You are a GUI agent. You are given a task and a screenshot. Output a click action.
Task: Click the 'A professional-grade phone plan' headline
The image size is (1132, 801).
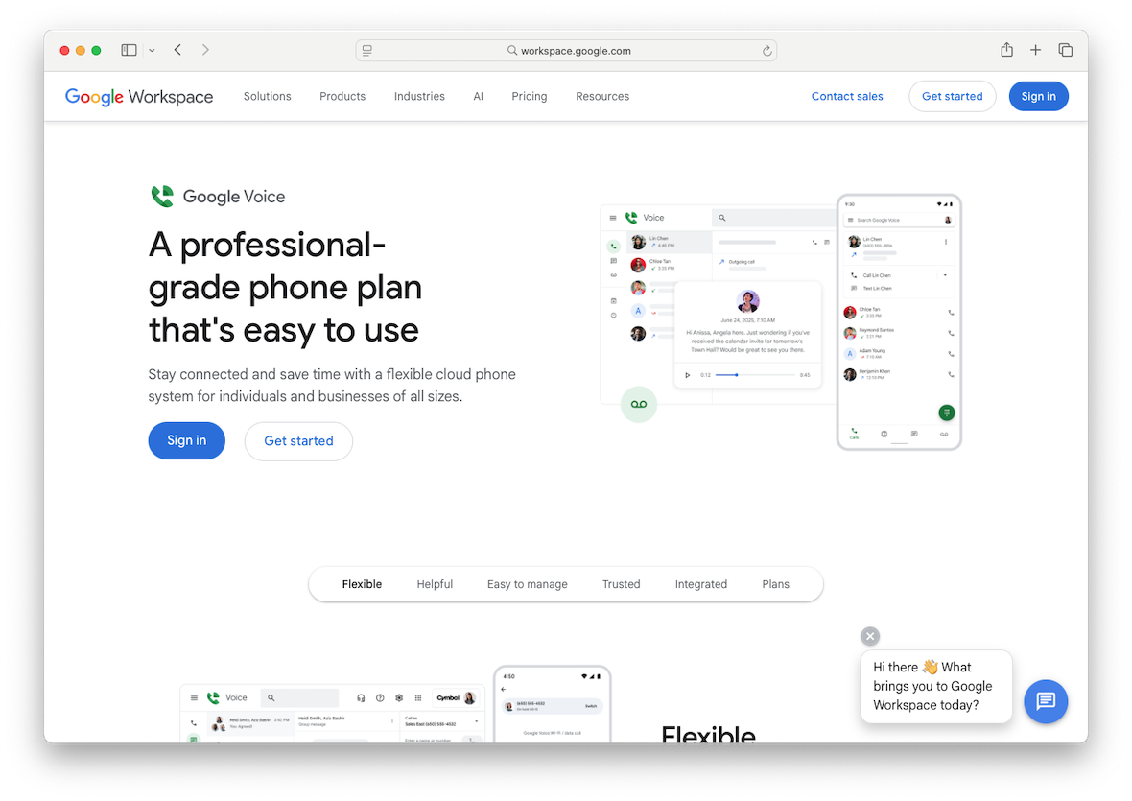coord(285,287)
